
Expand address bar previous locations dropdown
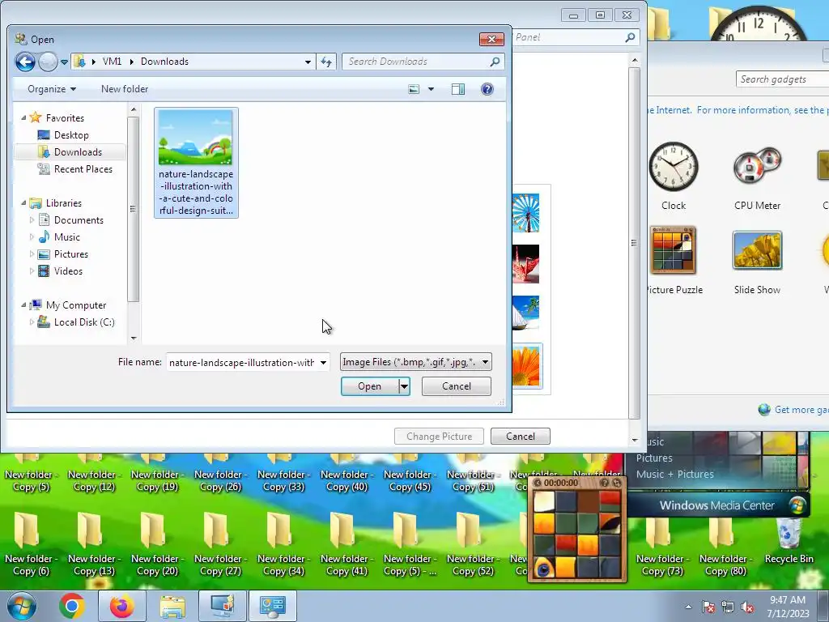pyautogui.click(x=308, y=62)
